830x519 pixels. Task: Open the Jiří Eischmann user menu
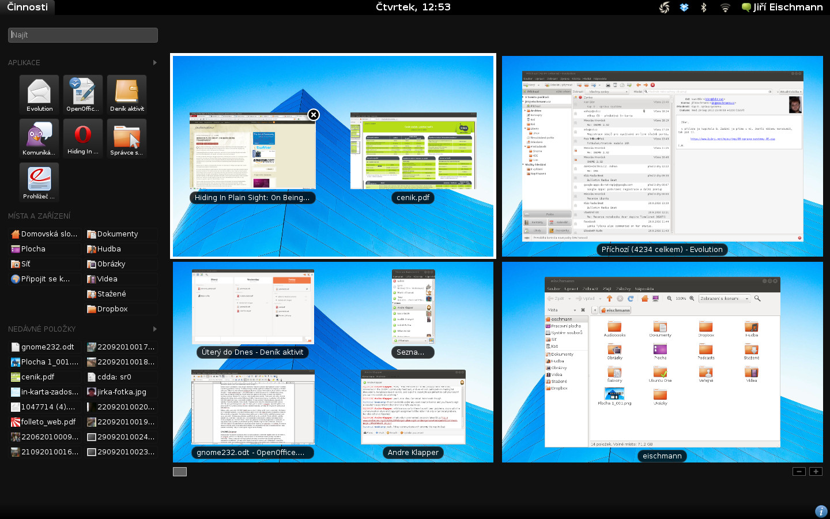tap(782, 7)
